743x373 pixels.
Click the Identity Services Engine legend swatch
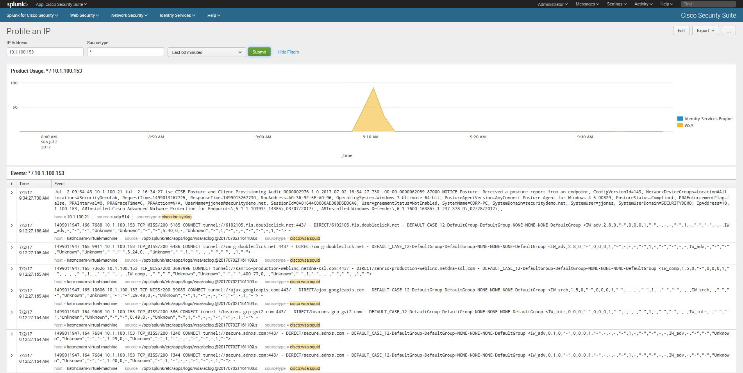click(x=680, y=119)
